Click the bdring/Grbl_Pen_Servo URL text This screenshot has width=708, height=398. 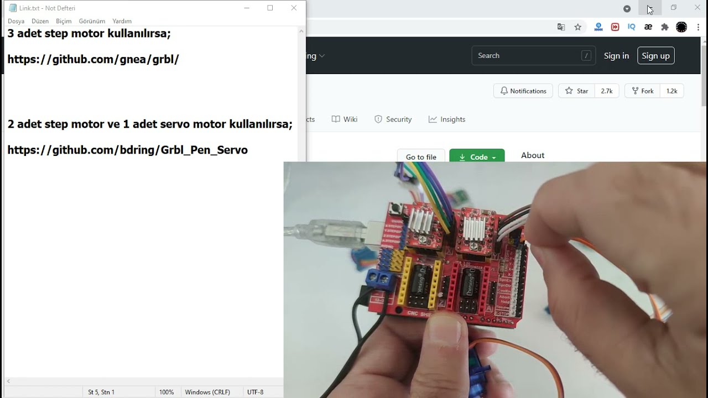(127, 150)
